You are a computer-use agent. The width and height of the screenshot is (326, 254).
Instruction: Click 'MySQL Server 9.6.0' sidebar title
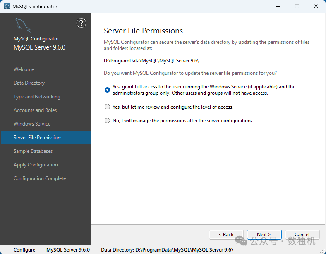click(x=39, y=47)
